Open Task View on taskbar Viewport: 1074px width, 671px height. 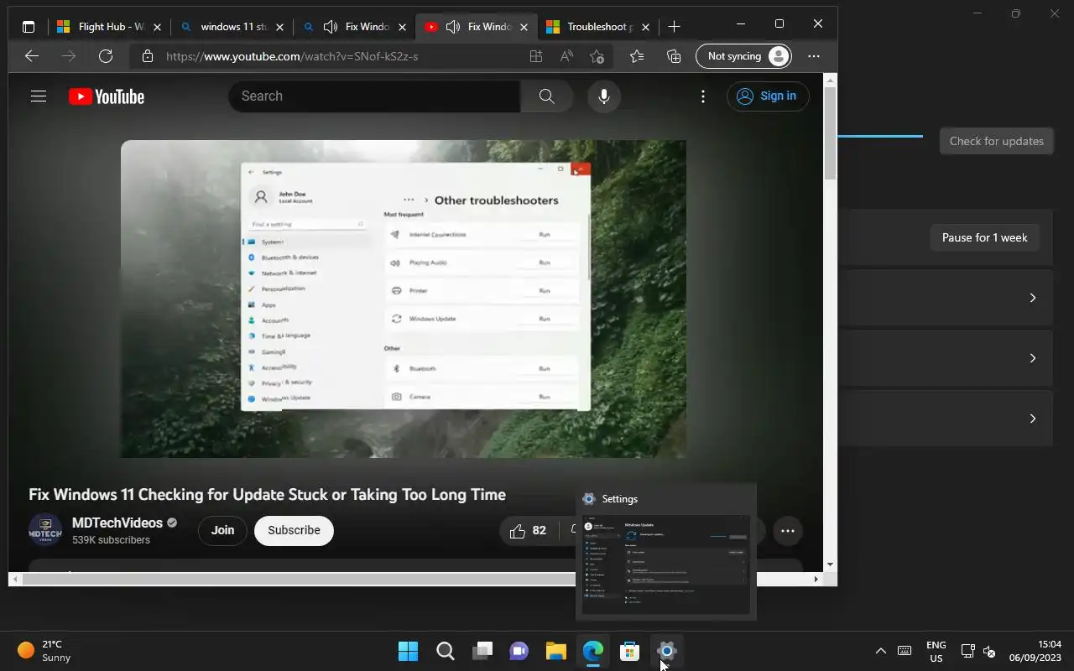(x=482, y=651)
